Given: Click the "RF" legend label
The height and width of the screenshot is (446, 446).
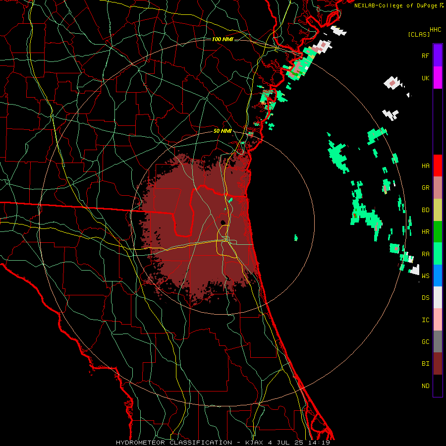Looking at the screenshot, I should coord(425,56).
